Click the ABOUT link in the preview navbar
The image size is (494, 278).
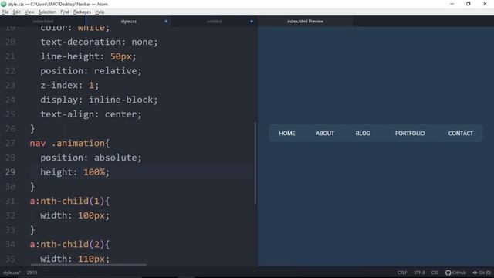coord(325,134)
